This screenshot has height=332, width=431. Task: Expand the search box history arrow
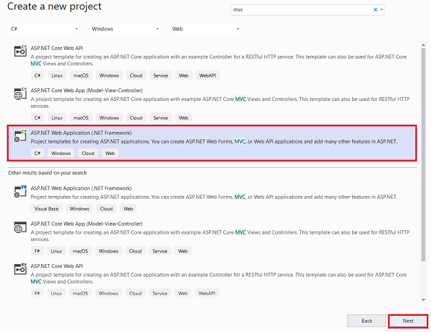click(382, 9)
